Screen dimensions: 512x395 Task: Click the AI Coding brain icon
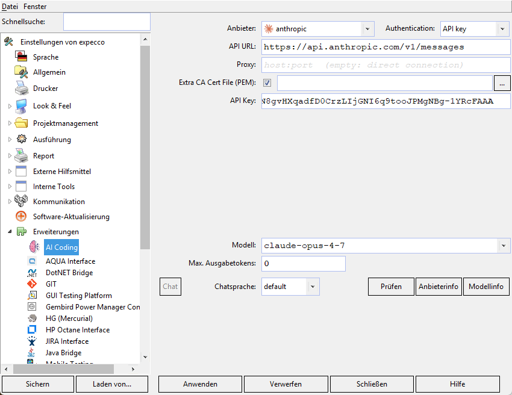(34, 247)
